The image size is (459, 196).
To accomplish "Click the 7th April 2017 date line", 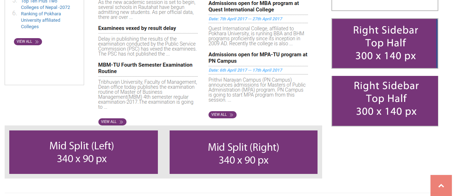I will [245, 19].
